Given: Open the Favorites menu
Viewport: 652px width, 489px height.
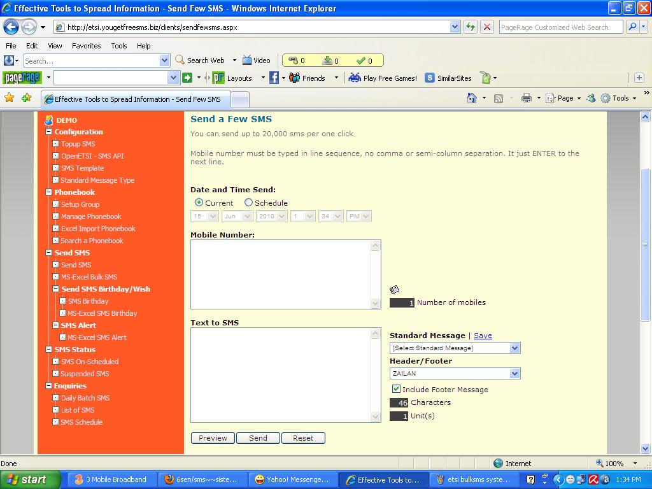Looking at the screenshot, I should [87, 46].
